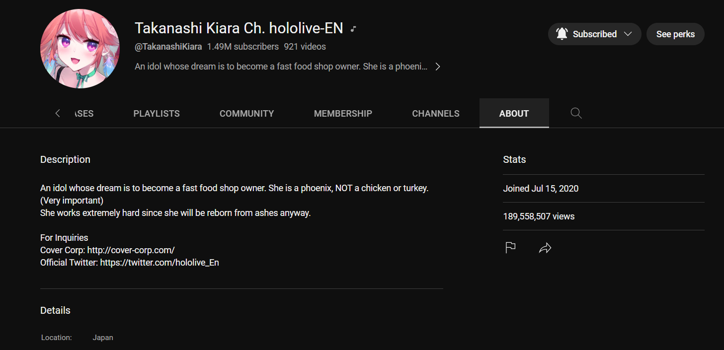Go to the Membership tab
This screenshot has width=724, height=350.
[343, 113]
